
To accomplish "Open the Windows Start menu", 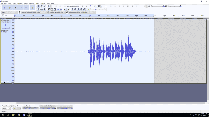I will pyautogui.click(x=2, y=115).
